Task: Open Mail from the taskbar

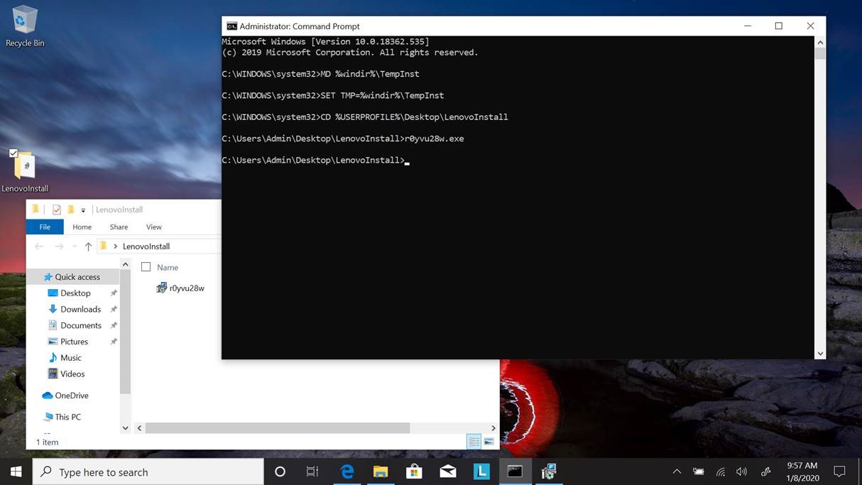Action: (447, 472)
